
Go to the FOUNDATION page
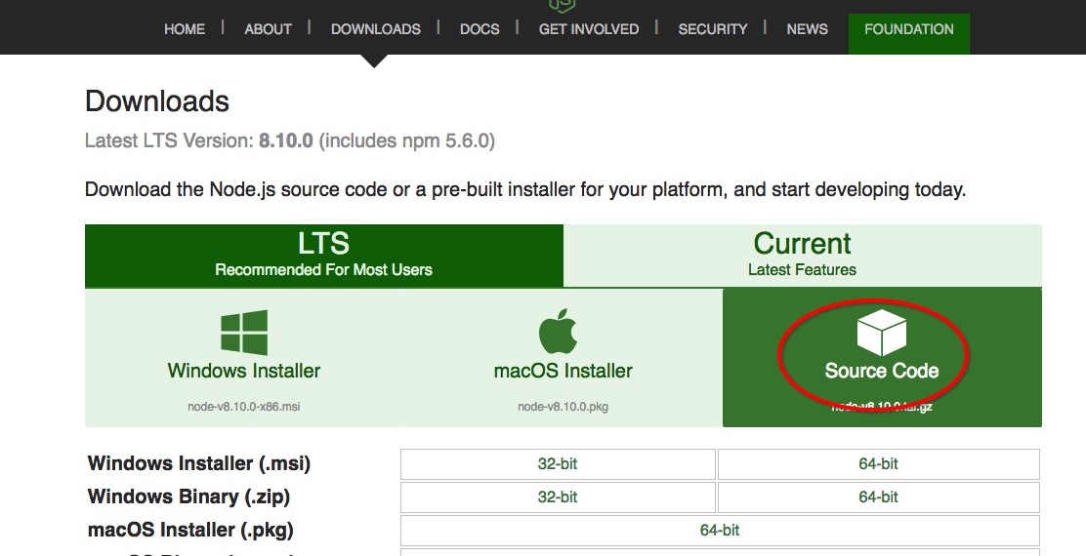click(x=908, y=33)
